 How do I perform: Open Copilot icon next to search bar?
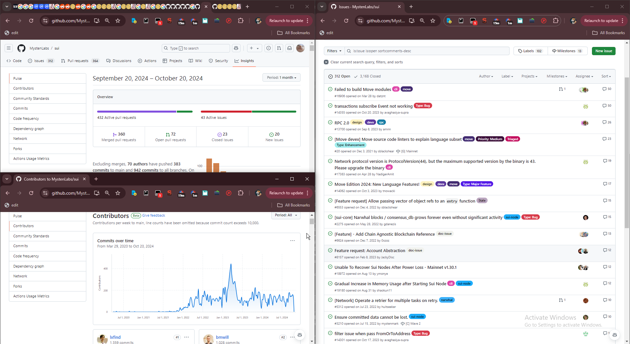[x=236, y=48]
